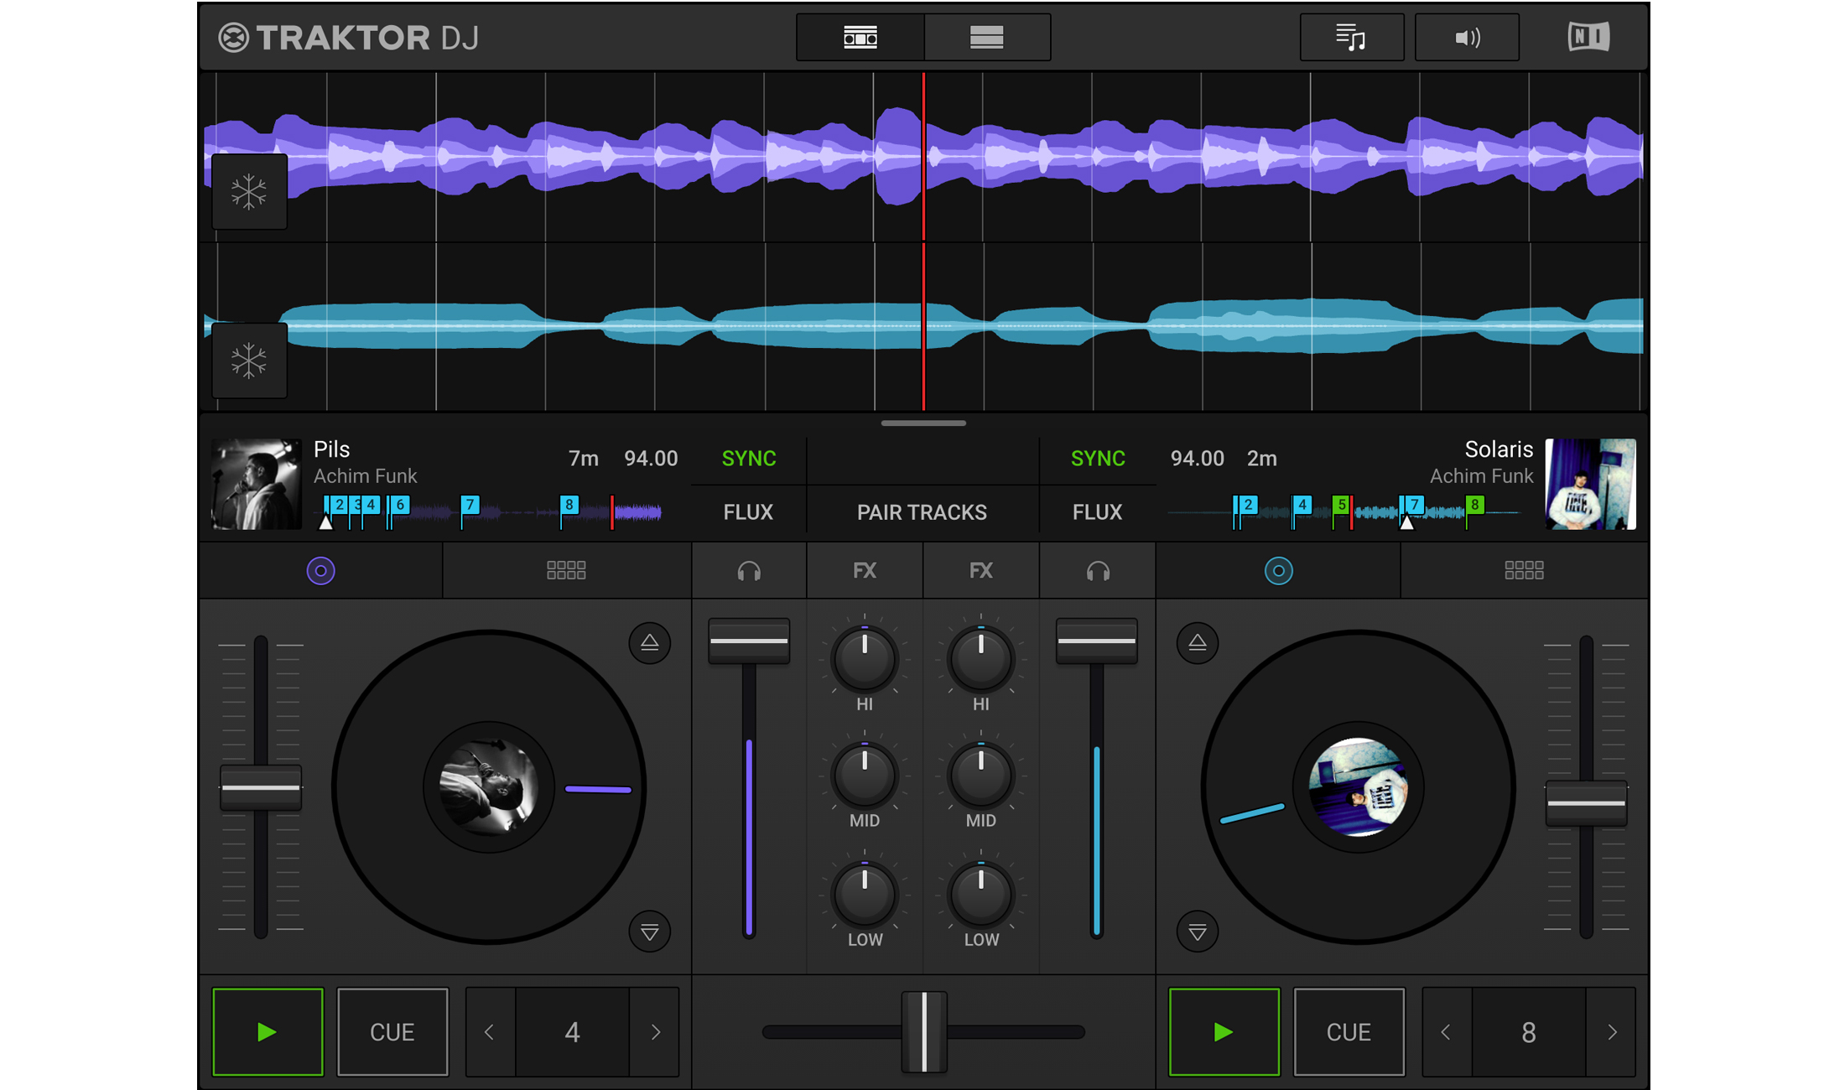Enable the left channel FX button
This screenshot has height=1090, width=1845.
click(x=865, y=571)
